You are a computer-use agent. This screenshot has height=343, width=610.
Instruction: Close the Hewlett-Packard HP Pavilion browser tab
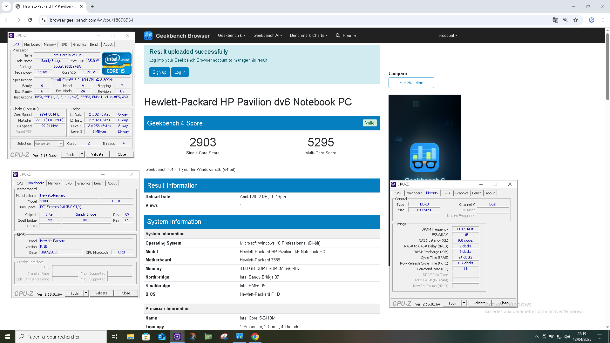point(81,6)
